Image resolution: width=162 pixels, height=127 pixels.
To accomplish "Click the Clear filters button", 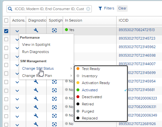I will click(x=122, y=9).
